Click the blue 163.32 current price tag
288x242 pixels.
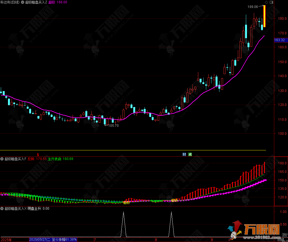point(281,40)
